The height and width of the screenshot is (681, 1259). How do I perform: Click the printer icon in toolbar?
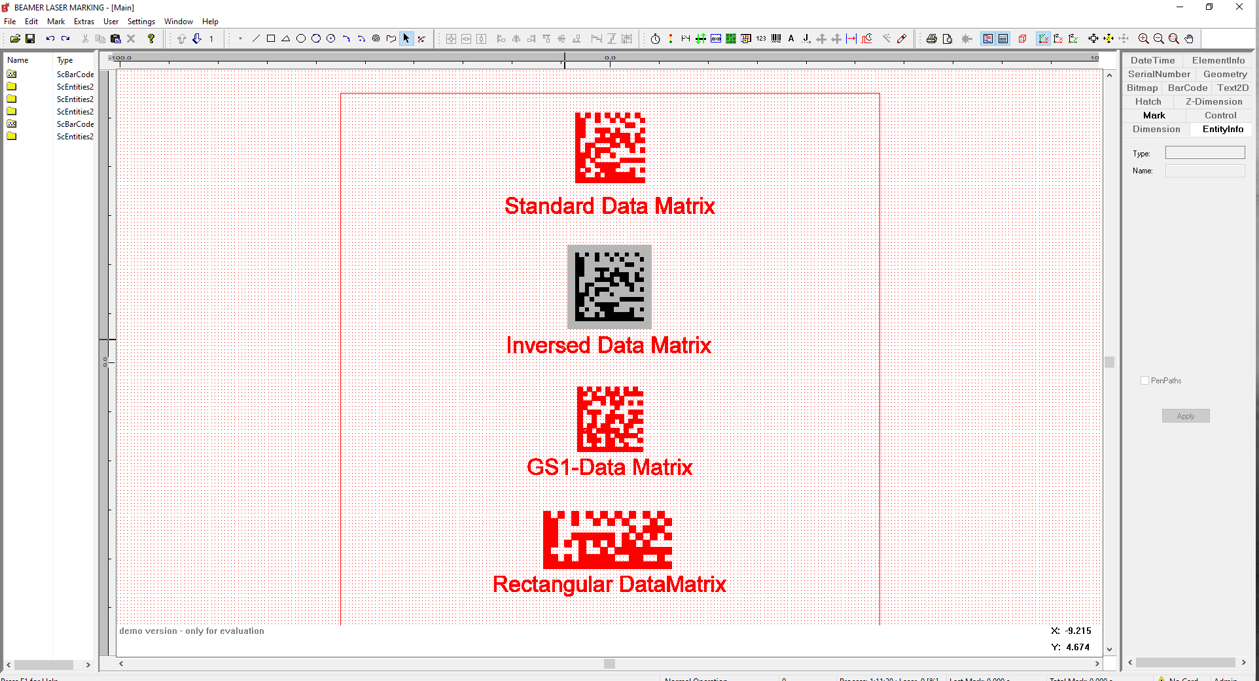click(931, 39)
